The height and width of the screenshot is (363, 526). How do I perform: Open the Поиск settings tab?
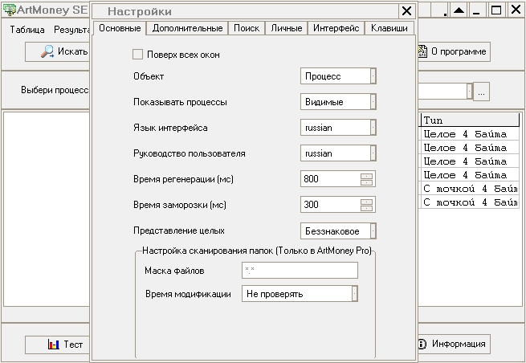pos(247,28)
